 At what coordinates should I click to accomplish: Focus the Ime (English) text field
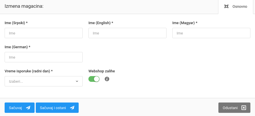click(x=127, y=33)
